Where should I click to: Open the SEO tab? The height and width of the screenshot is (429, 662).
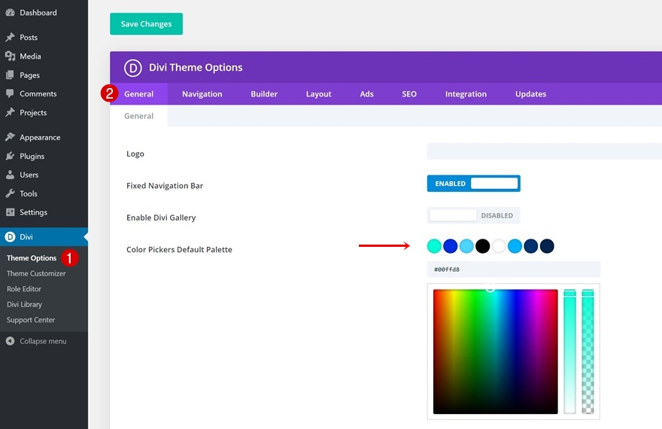click(409, 94)
